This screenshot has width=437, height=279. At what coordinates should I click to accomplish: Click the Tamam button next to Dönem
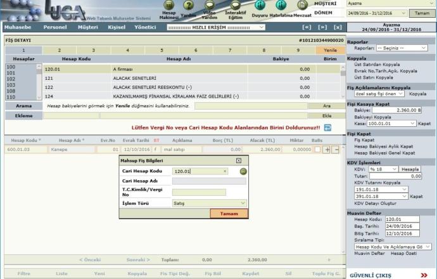[422, 13]
